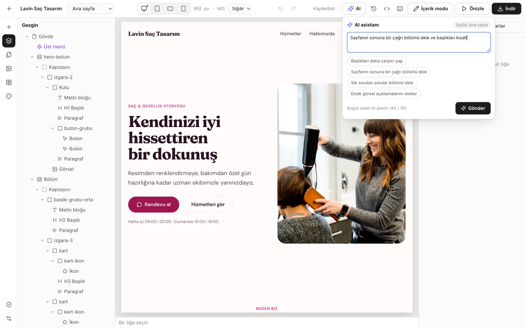The image size is (525, 328).
Task: Open the settings sliders icon
Action: [x=9, y=318]
